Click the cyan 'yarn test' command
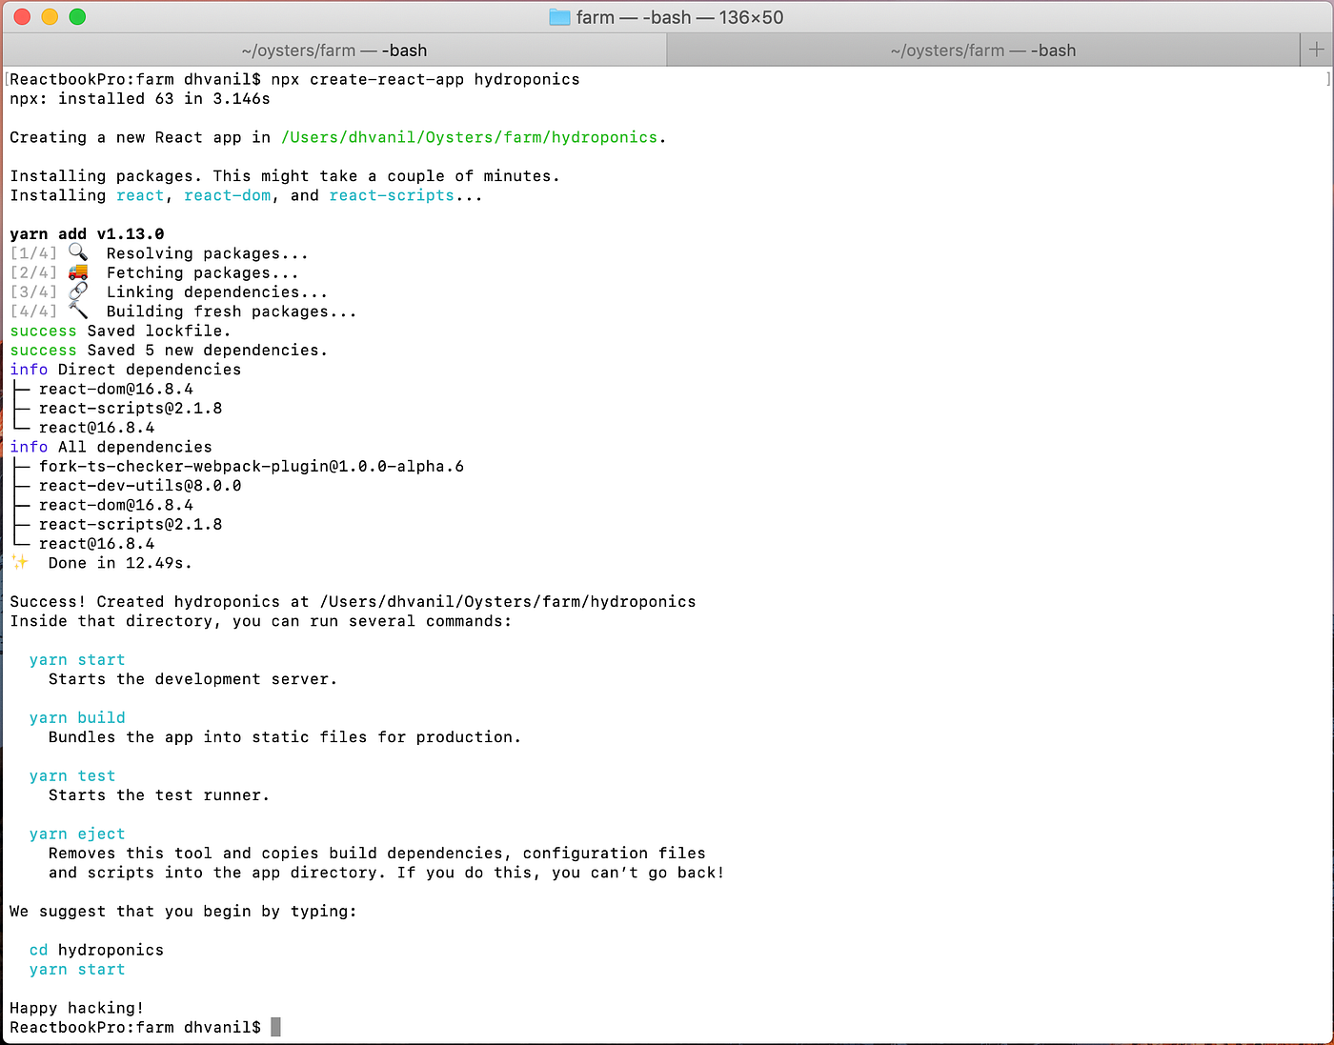 coord(72,775)
